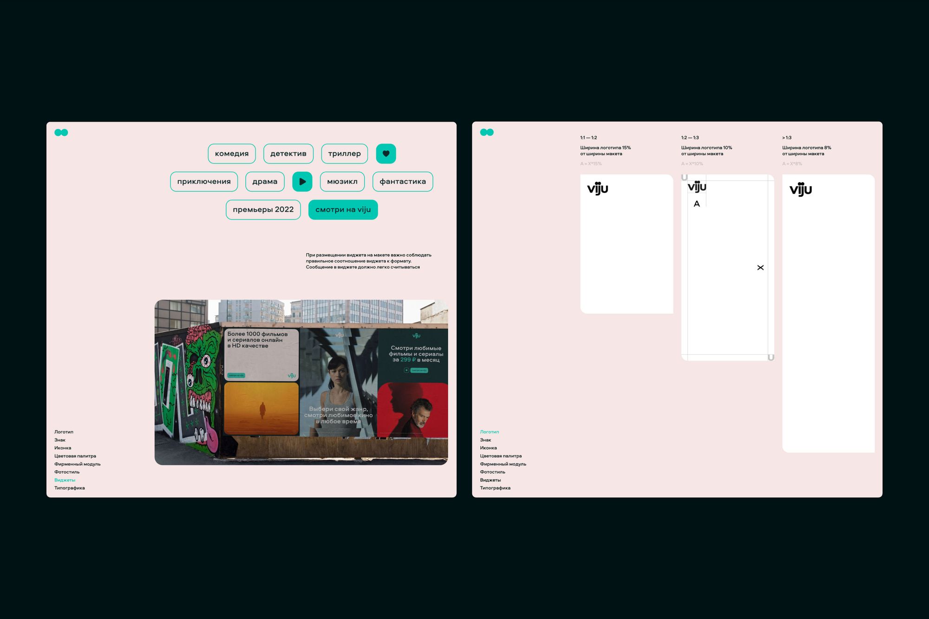Select the детектив genre chip
The image size is (929, 619).
(x=288, y=154)
